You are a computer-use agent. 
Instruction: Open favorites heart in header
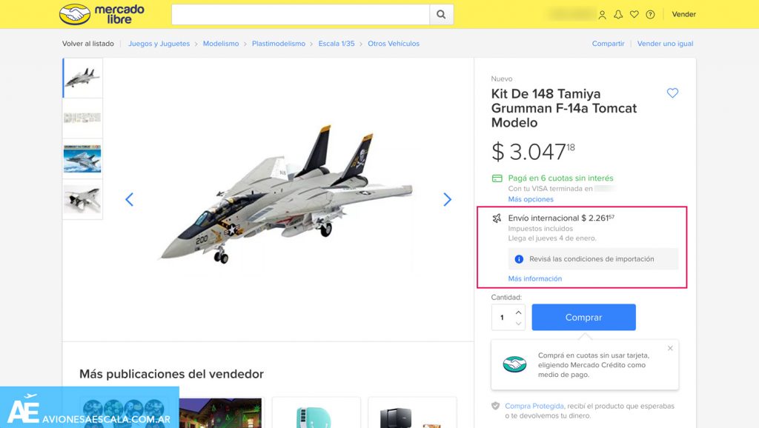pos(634,14)
